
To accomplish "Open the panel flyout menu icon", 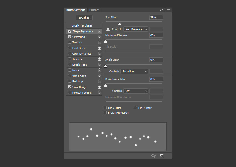I will click(169, 10).
